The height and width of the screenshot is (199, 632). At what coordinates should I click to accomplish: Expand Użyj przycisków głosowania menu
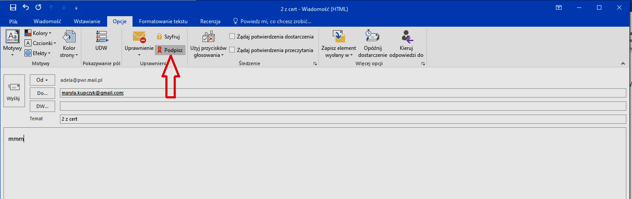point(208,45)
